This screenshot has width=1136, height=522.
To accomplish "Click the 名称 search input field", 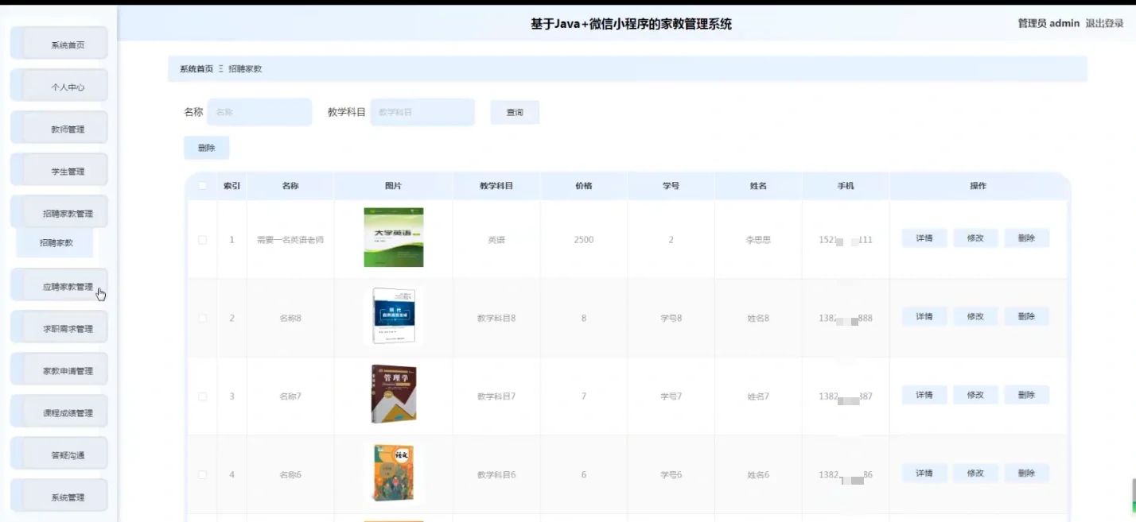I will click(259, 112).
